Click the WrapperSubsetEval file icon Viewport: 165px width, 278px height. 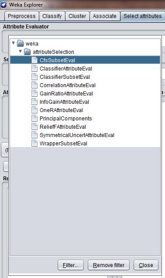(x=34, y=144)
